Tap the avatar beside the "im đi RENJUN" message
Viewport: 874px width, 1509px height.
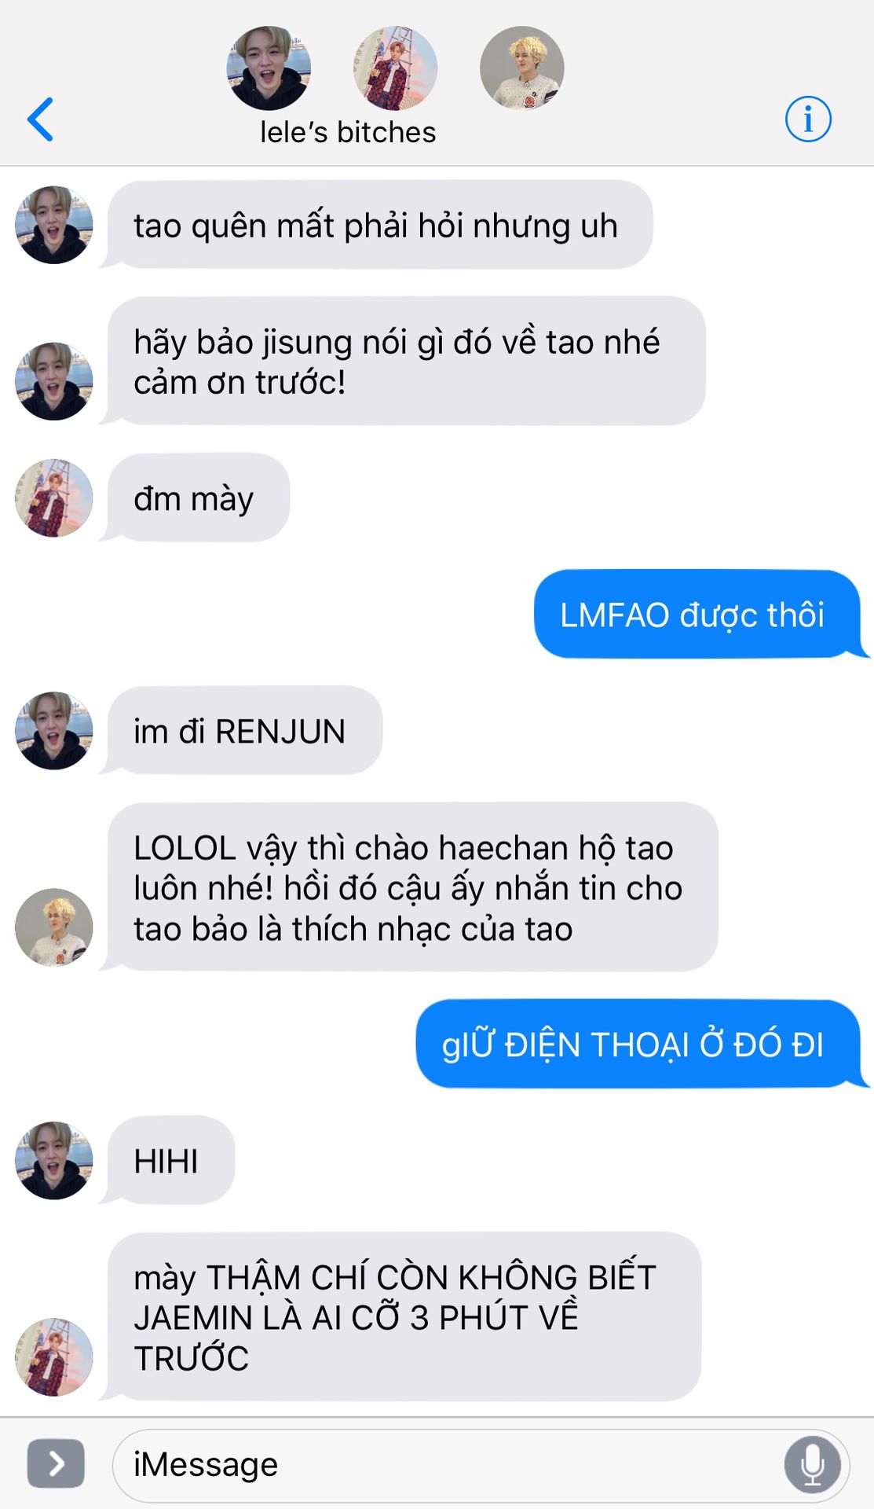[x=54, y=731]
